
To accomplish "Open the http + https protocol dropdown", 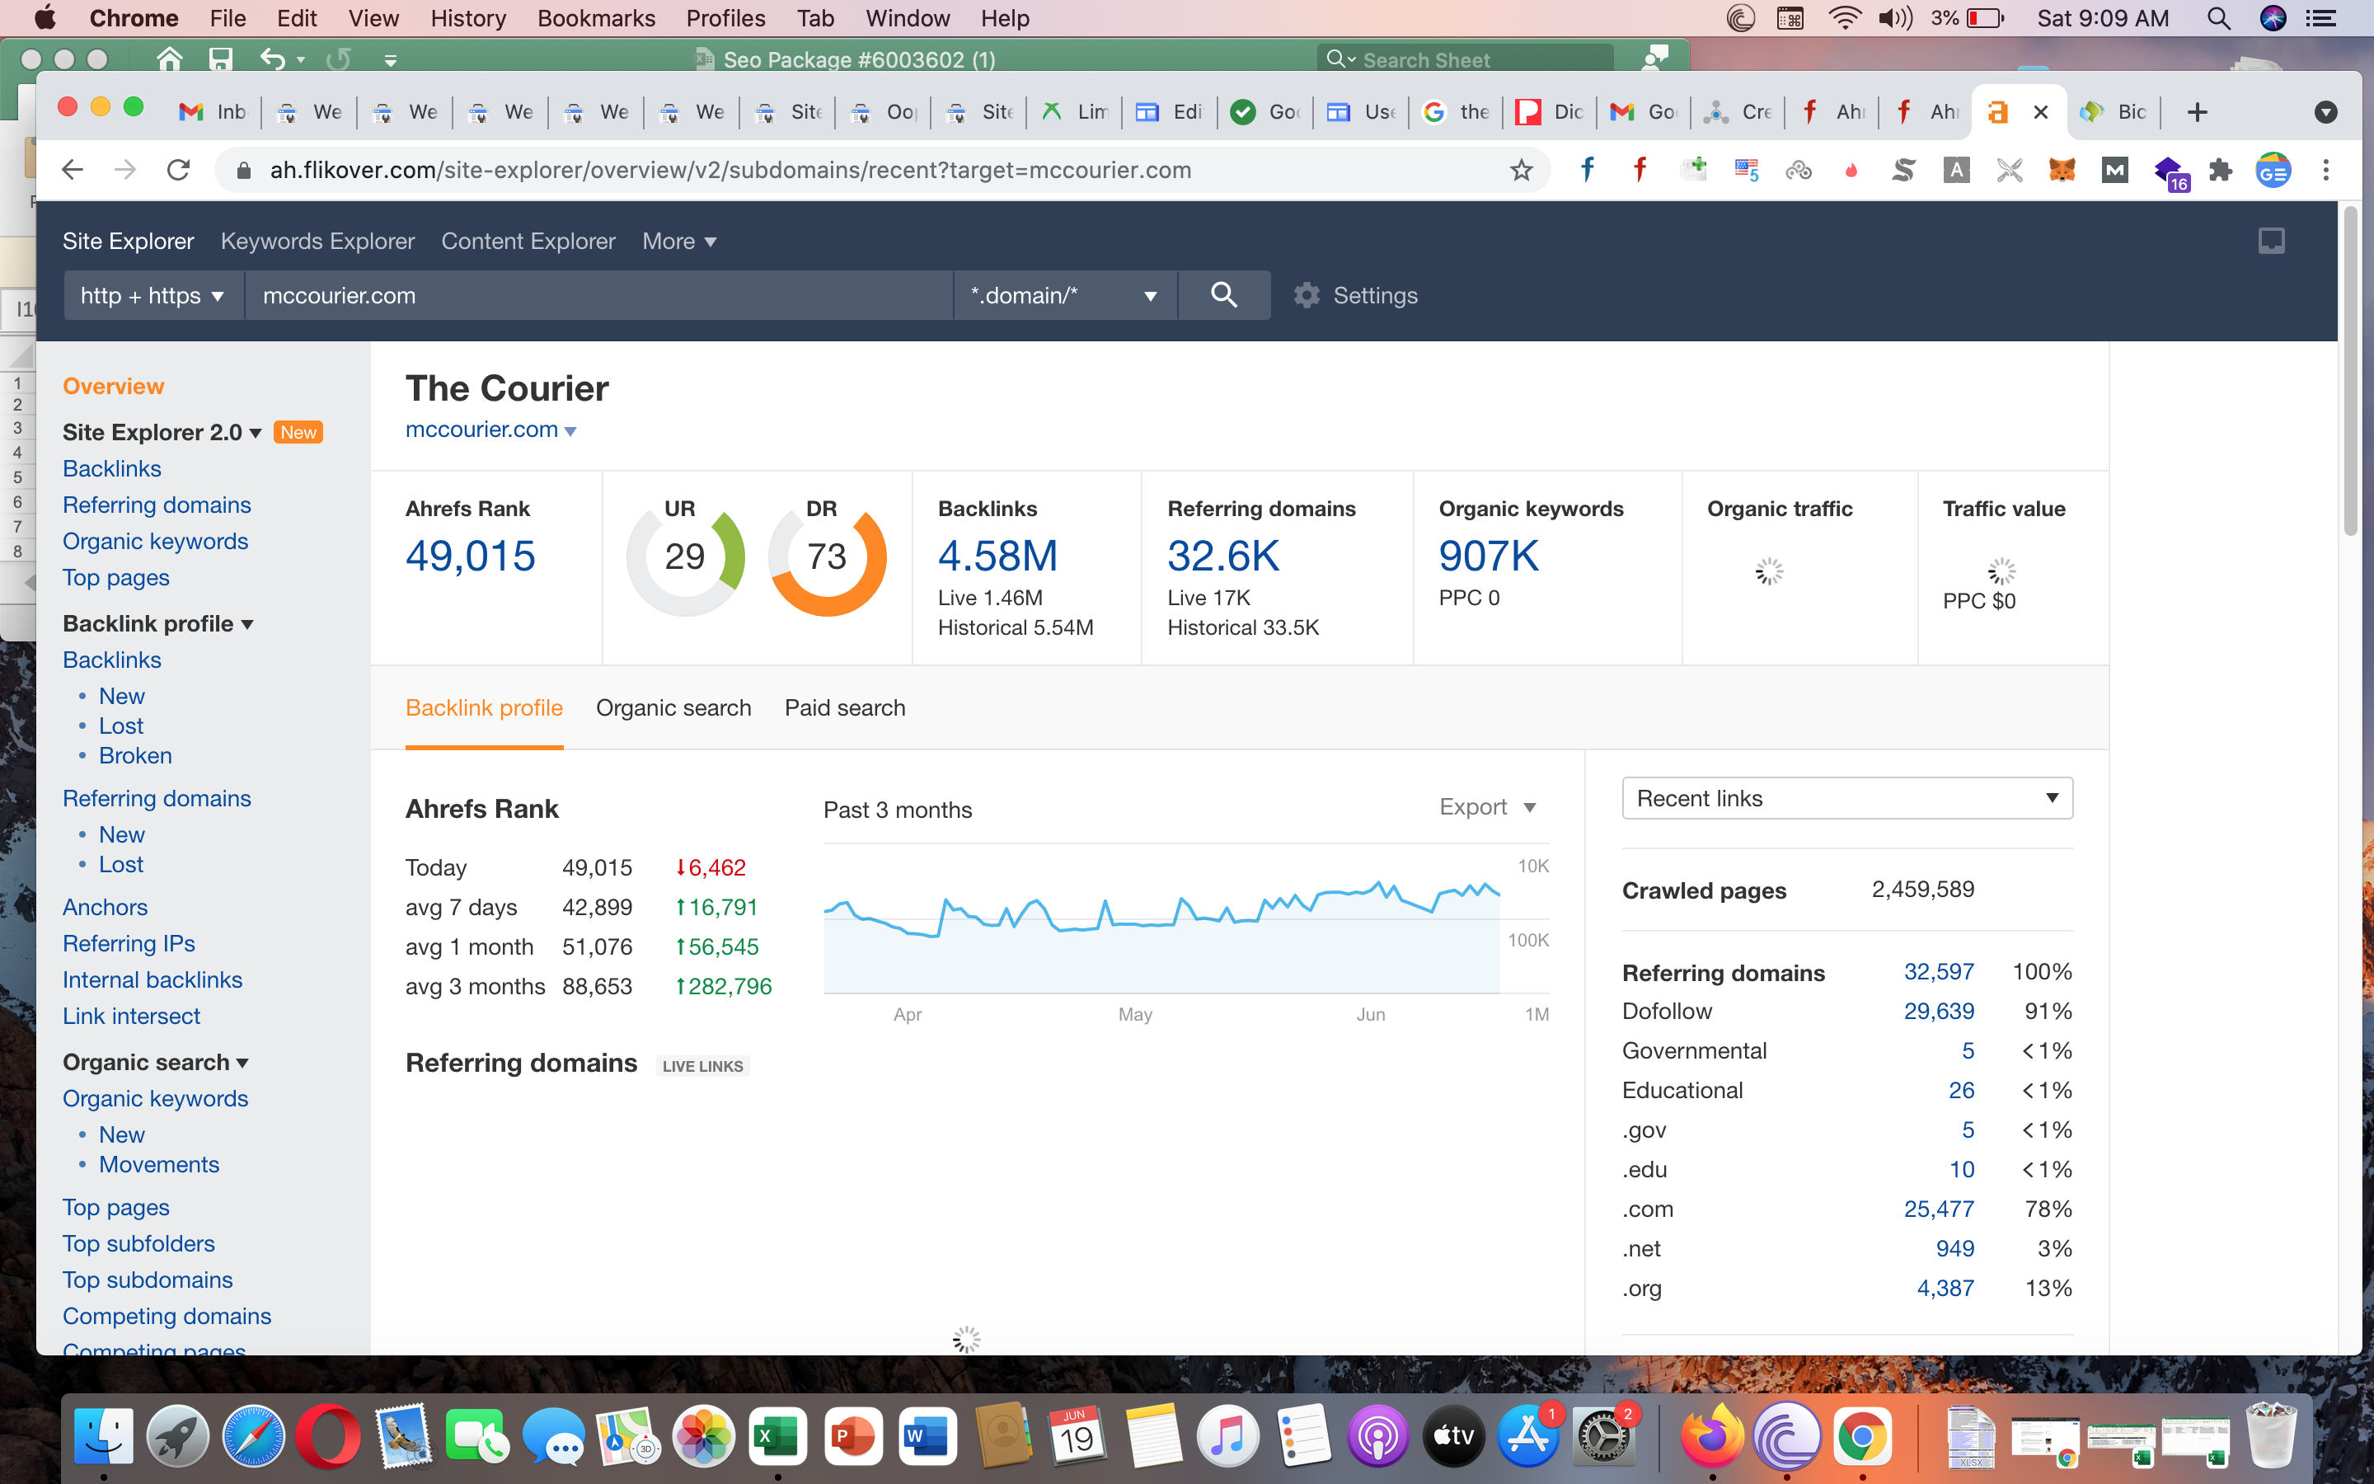I will (153, 295).
